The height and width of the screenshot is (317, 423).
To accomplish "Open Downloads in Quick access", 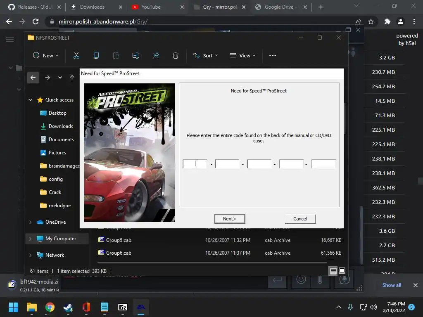I will coord(57,126).
